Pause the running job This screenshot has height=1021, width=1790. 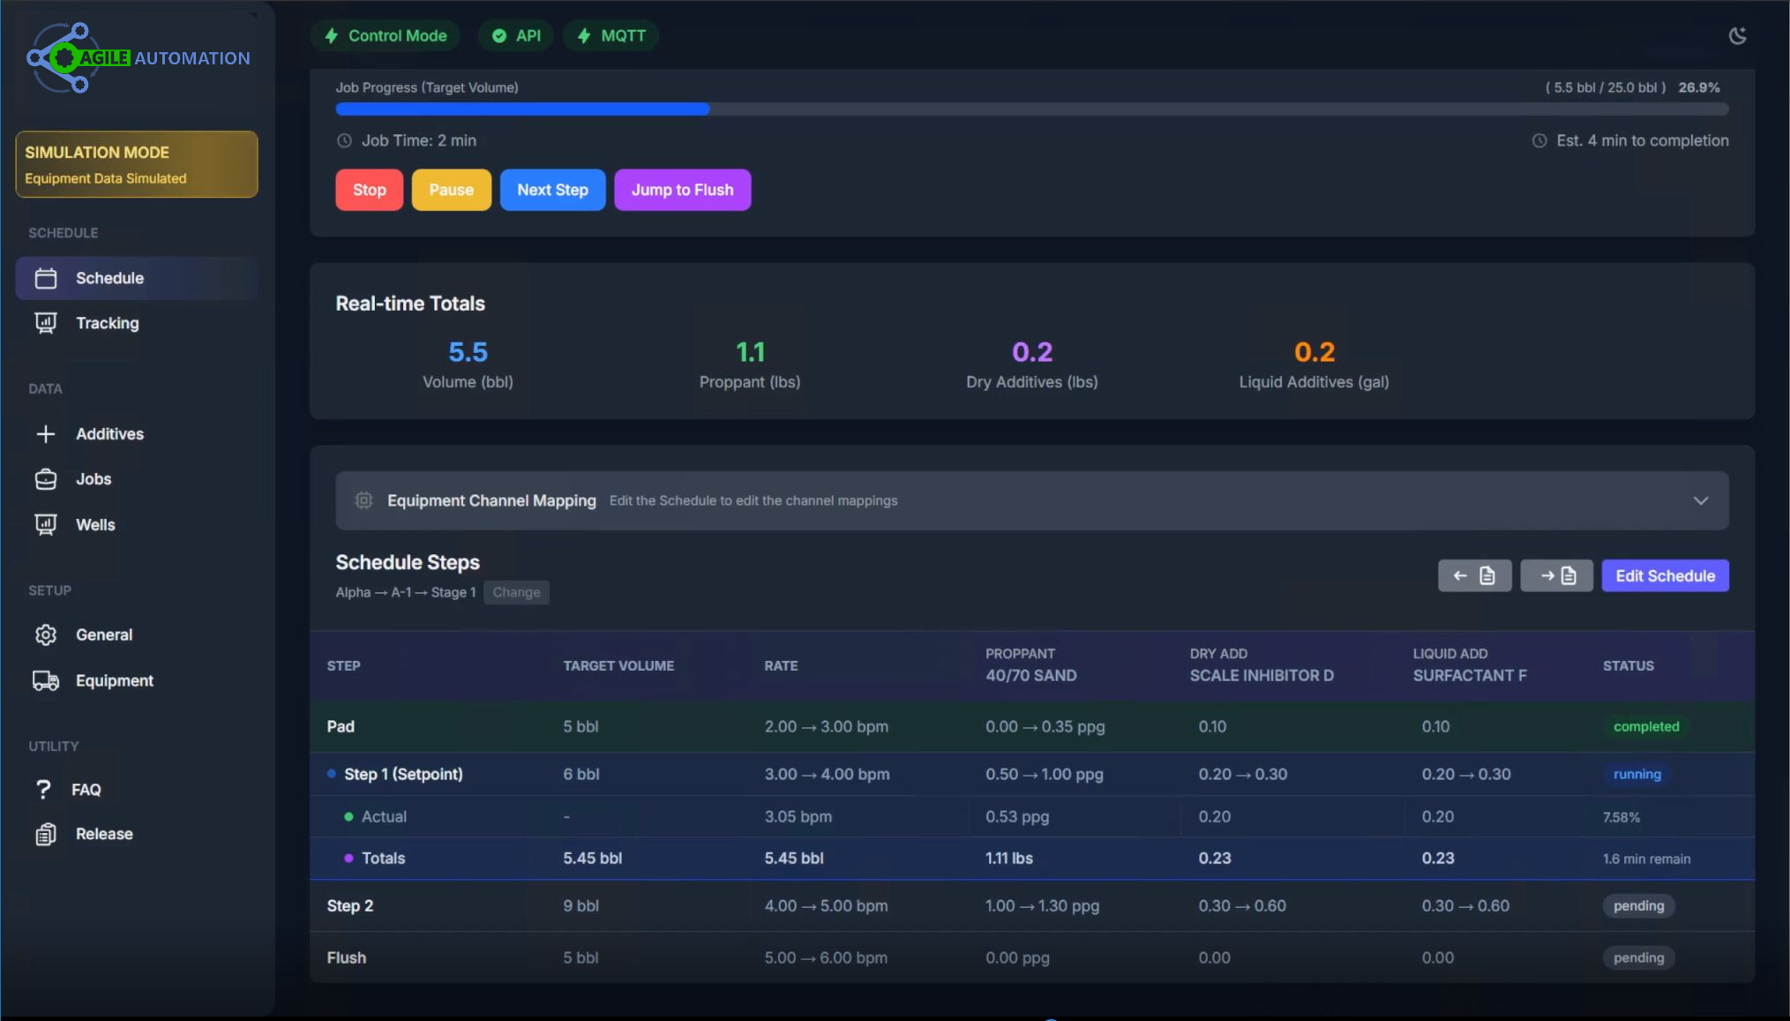(451, 190)
